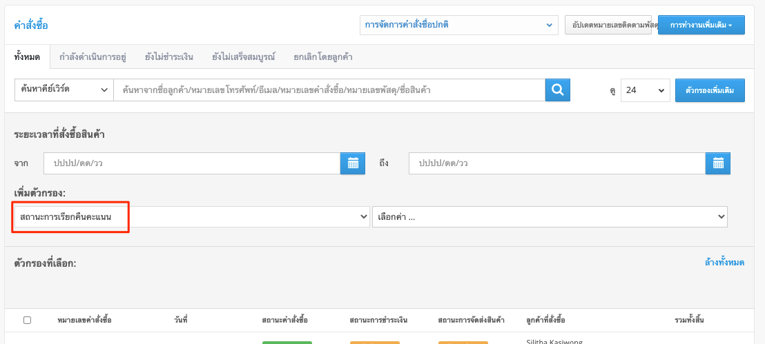Select the ยังไม่เสร็จสมบูรณ์ tab
Viewport: 765px width, 344px height.
244,57
